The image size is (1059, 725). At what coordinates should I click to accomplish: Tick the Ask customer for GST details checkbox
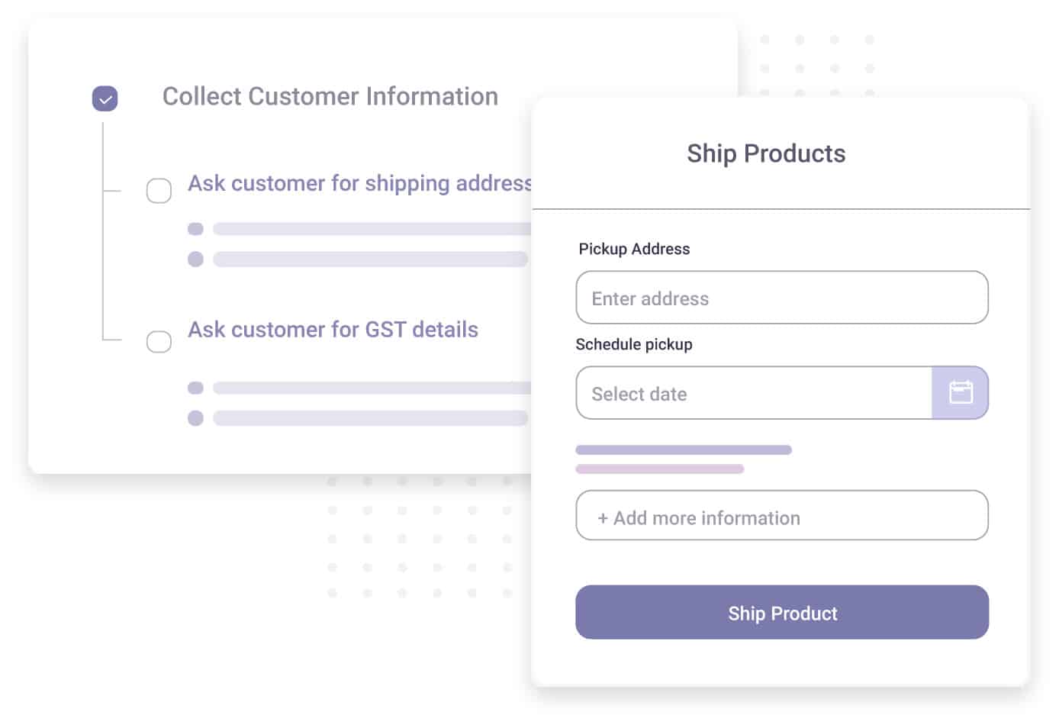[x=159, y=341]
